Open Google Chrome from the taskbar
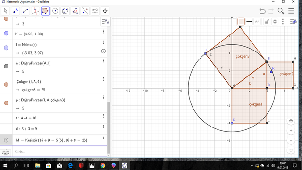The image size is (302, 170). pyautogui.click(x=103, y=166)
